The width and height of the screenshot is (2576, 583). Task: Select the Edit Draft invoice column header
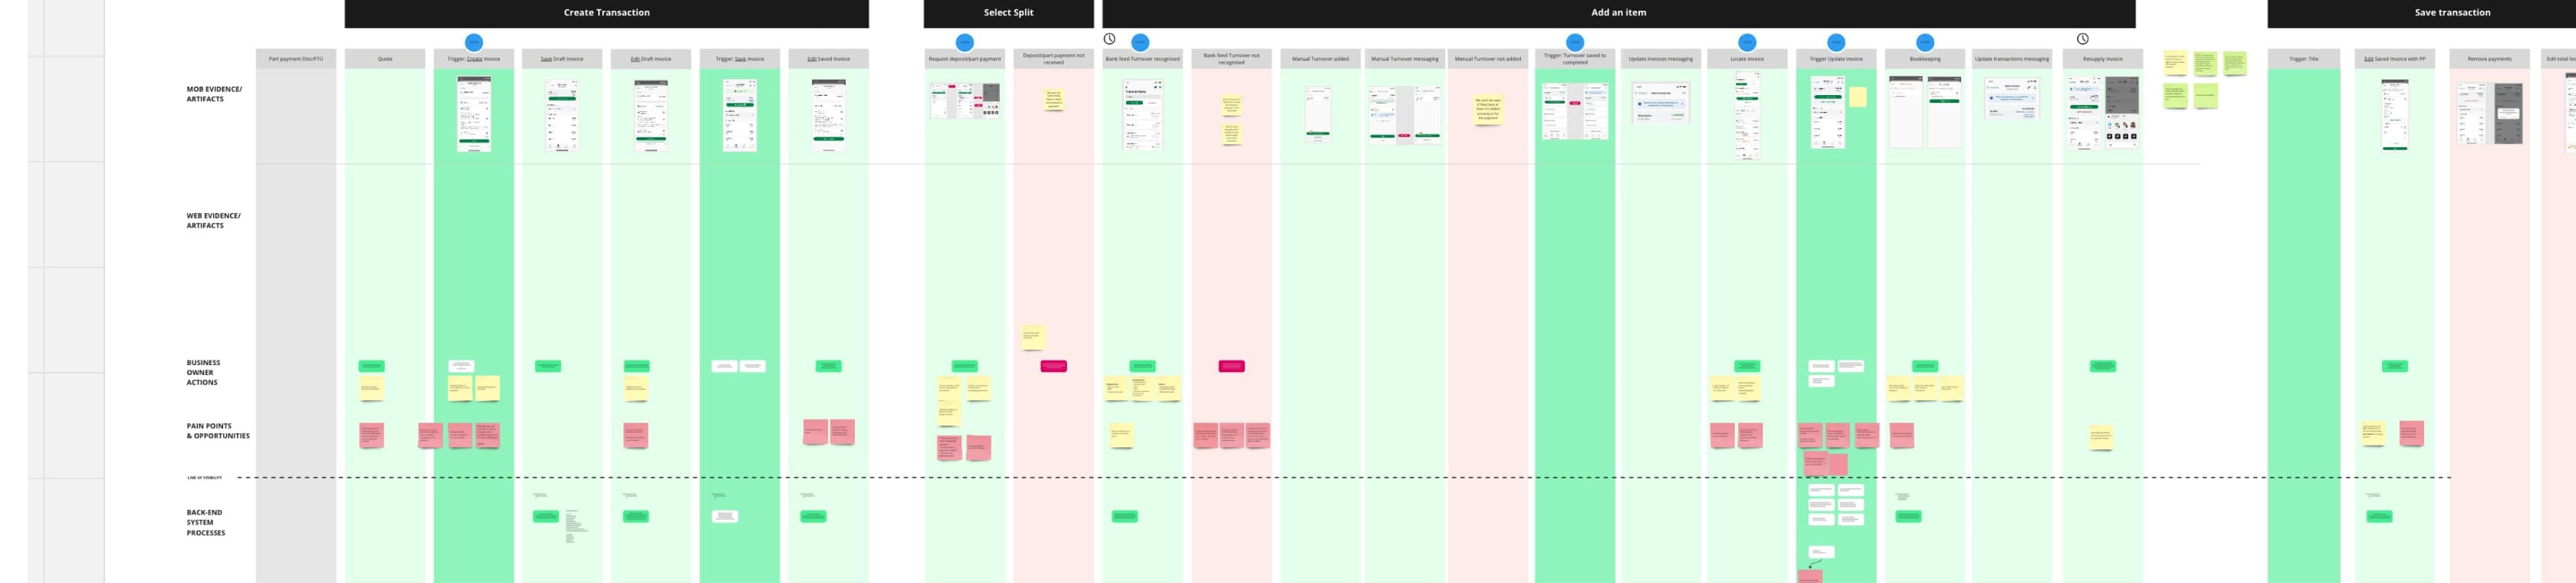[651, 59]
